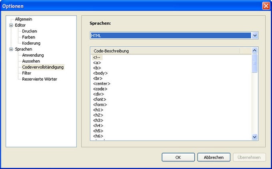Open the Aussehen settings page
The width and height of the screenshot is (272, 169).
(31, 61)
